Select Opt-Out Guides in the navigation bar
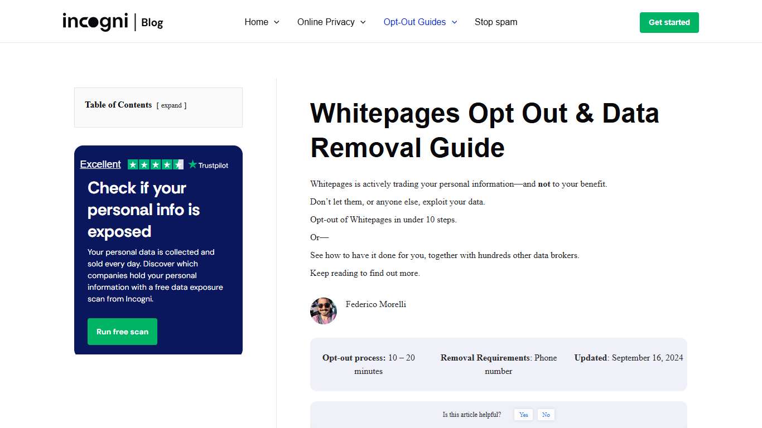This screenshot has height=428, width=762. point(414,22)
